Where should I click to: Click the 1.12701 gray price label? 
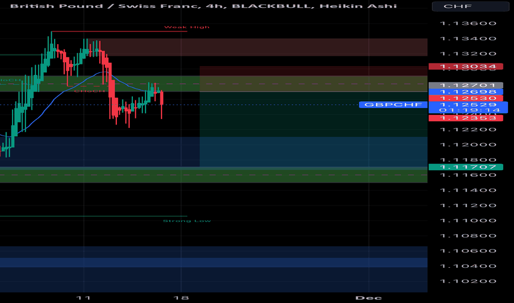465,85
